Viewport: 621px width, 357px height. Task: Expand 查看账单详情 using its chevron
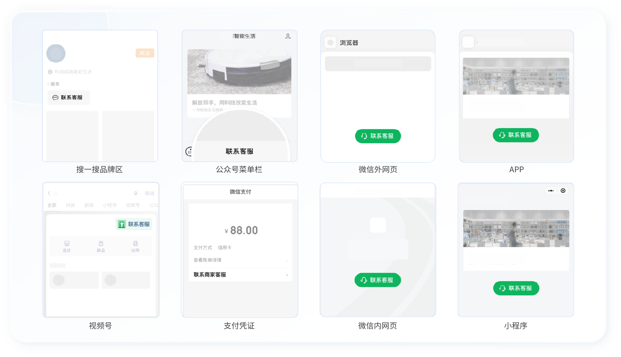(x=287, y=260)
